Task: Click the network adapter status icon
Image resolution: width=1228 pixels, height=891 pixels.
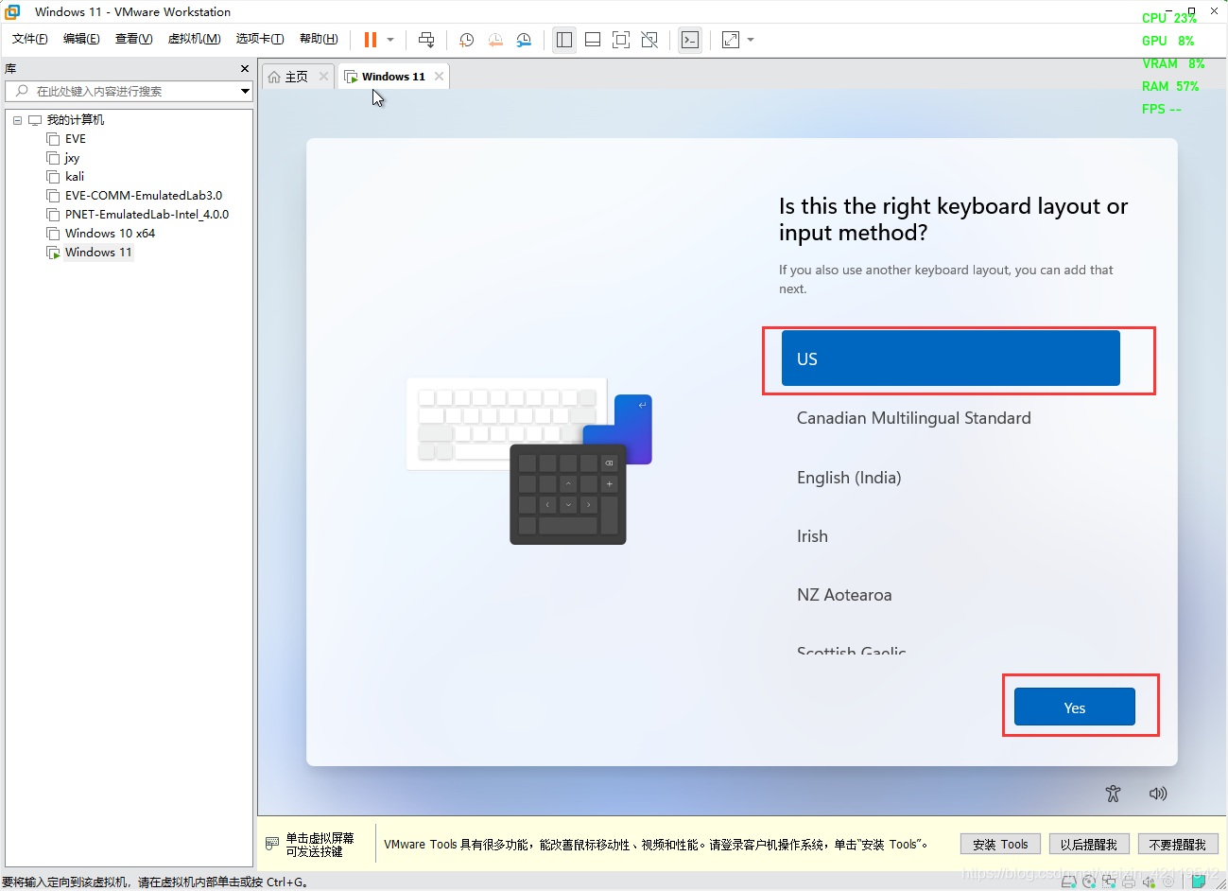Action: [x=1109, y=882]
